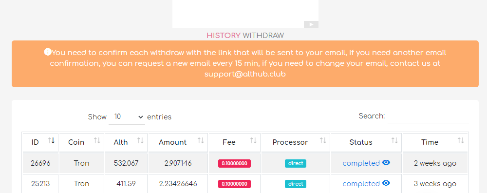Click sort arrows in Alth header
487x193 pixels.
140,140
